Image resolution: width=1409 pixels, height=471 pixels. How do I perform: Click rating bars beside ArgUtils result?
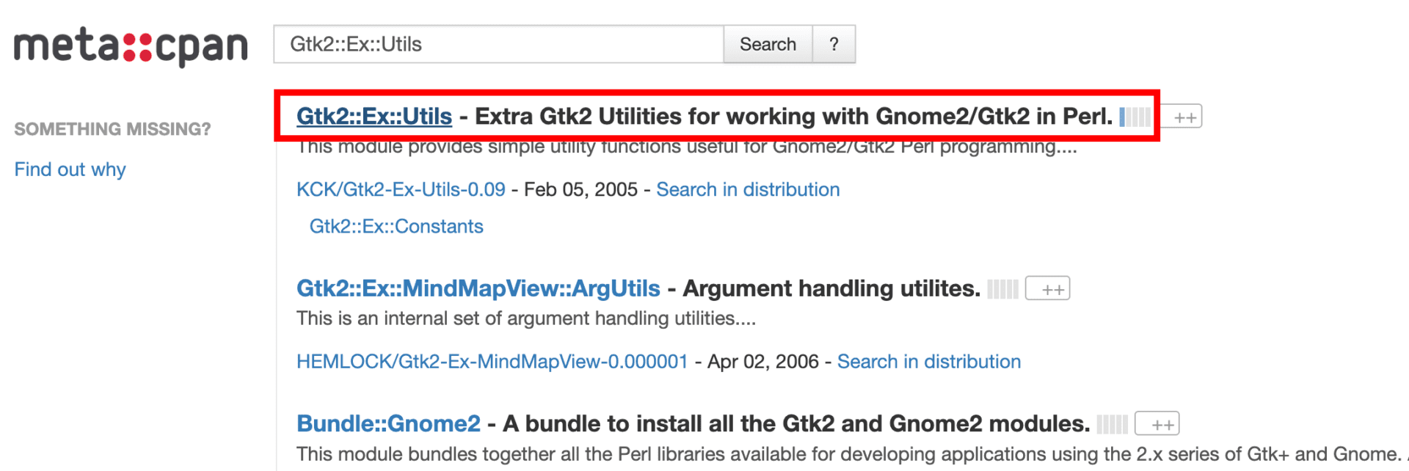pyautogui.click(x=1002, y=289)
